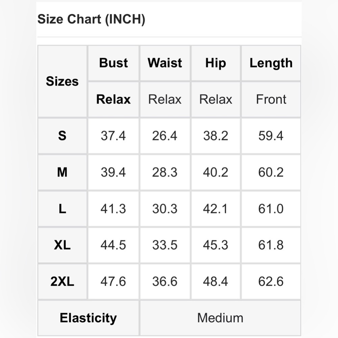Click the M size row label

coord(62,172)
